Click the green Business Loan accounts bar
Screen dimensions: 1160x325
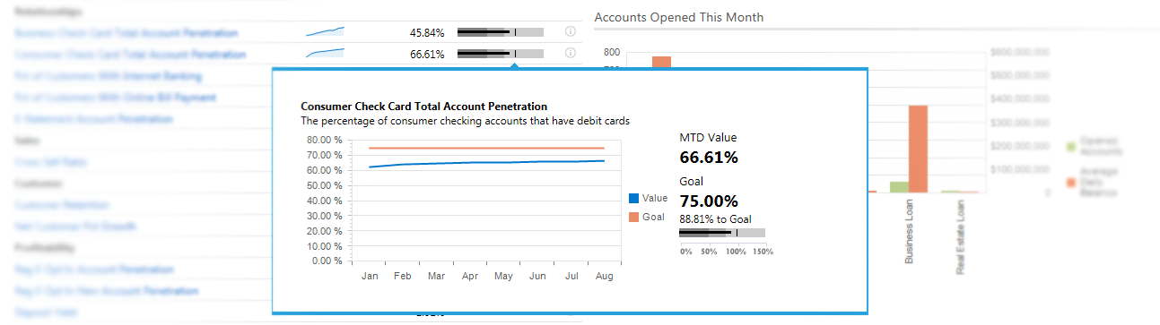pos(899,187)
